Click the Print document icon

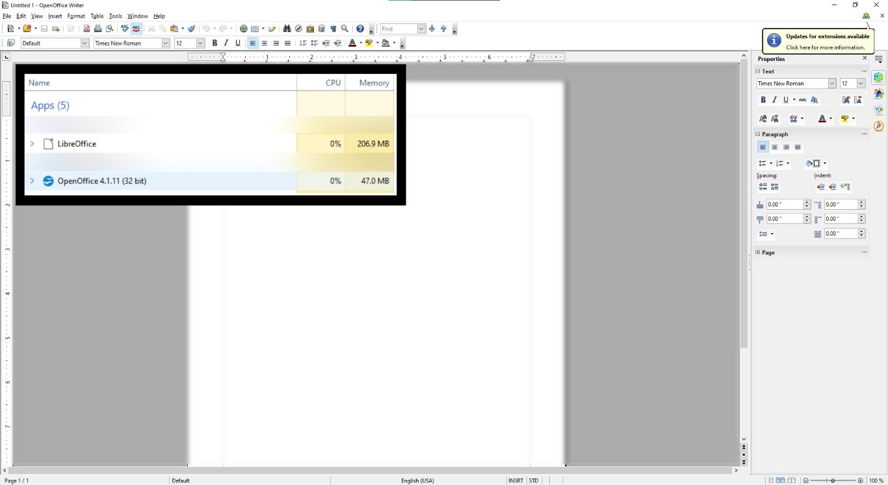[98, 29]
